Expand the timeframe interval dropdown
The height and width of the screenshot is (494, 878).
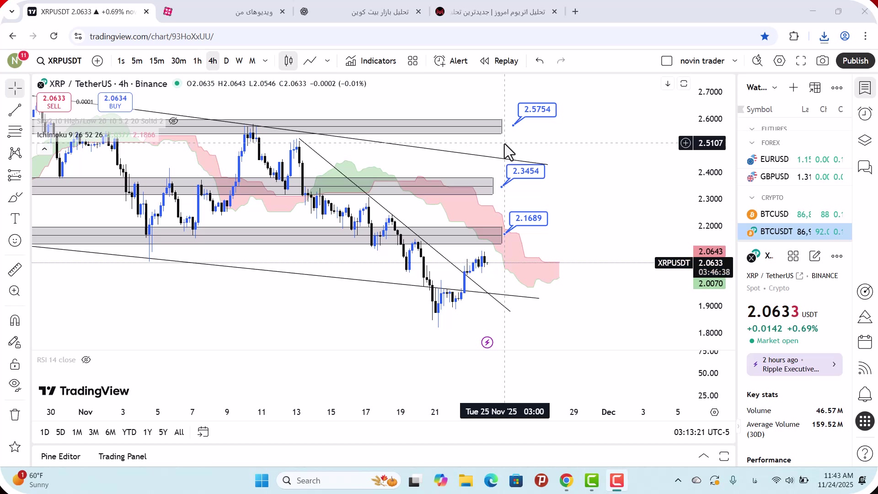265,61
